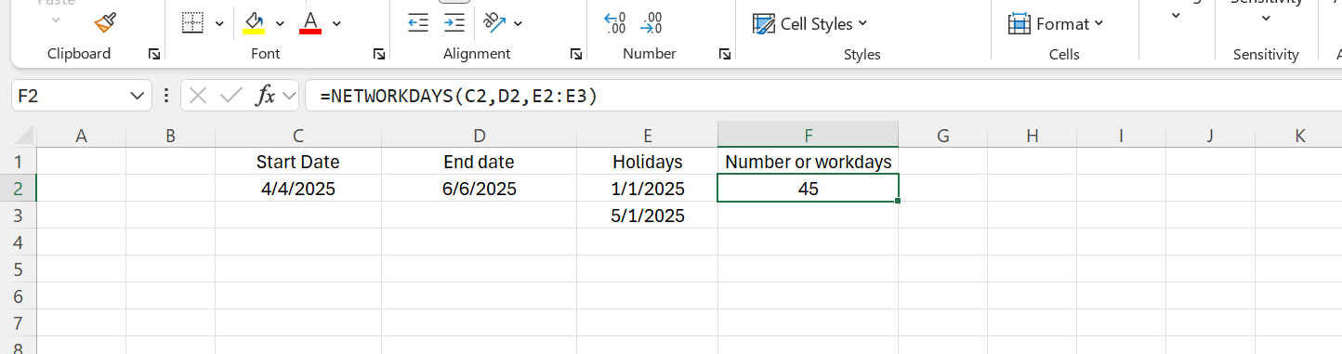Click the 'Start Date' cell
Viewport: 1342px width, 354px height.
pyautogui.click(x=297, y=162)
